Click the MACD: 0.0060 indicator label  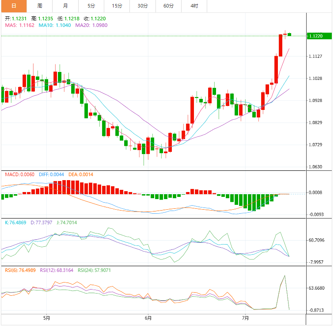tap(20, 175)
